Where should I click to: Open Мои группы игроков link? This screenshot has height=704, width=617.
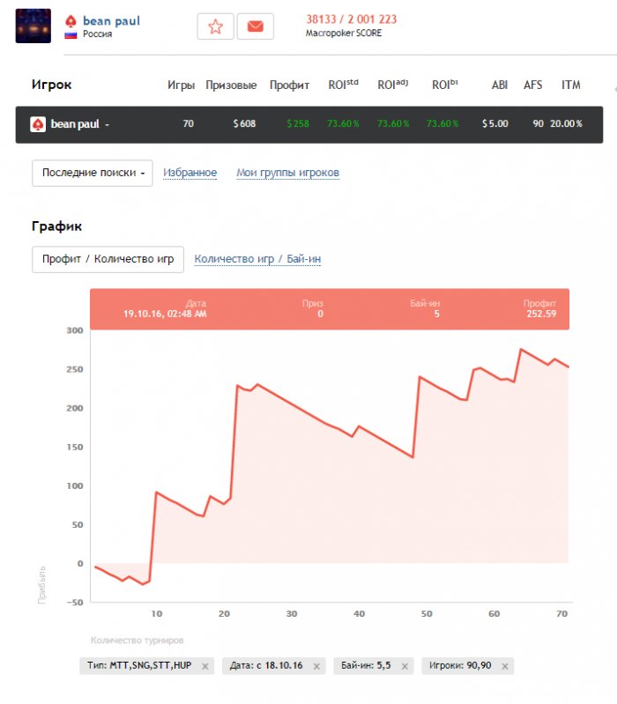pos(287,173)
